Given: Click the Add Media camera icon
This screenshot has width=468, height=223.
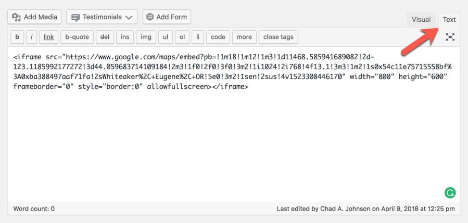Looking at the screenshot, I should click(x=16, y=17).
